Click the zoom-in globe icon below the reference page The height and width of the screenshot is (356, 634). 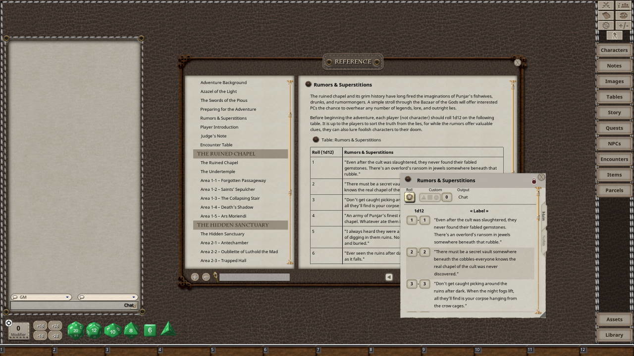[x=195, y=277]
